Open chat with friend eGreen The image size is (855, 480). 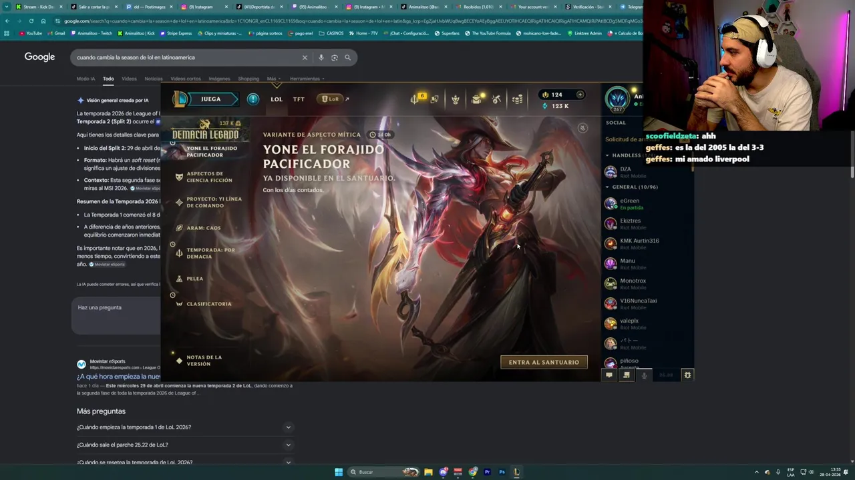(x=648, y=204)
